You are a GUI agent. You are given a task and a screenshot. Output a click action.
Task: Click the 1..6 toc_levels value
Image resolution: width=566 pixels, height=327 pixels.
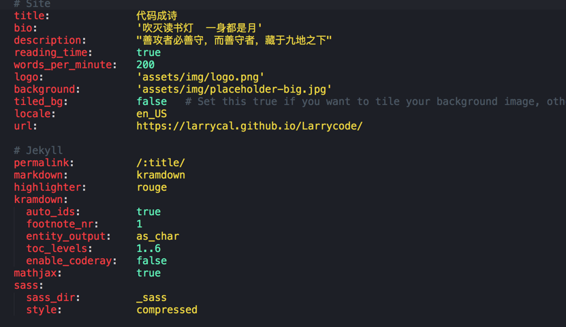tap(148, 249)
